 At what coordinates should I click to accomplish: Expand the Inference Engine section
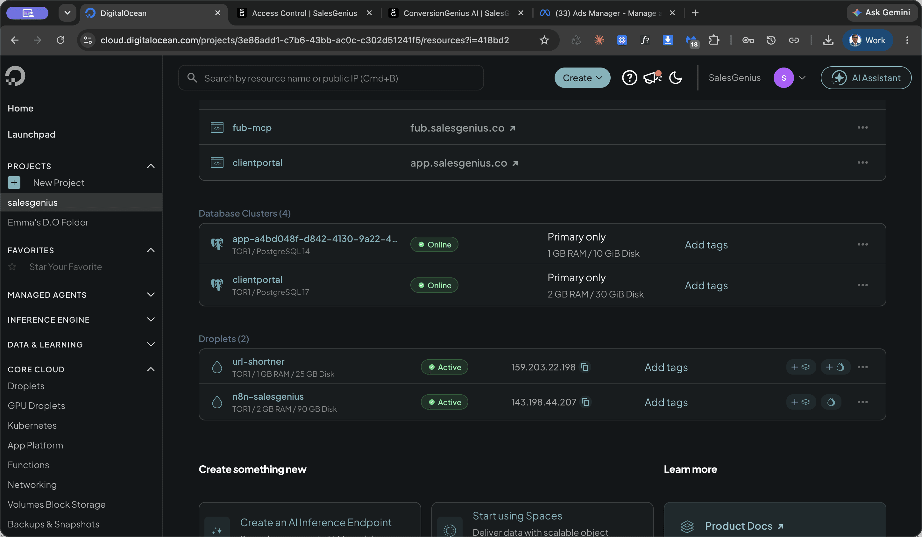[151, 319]
